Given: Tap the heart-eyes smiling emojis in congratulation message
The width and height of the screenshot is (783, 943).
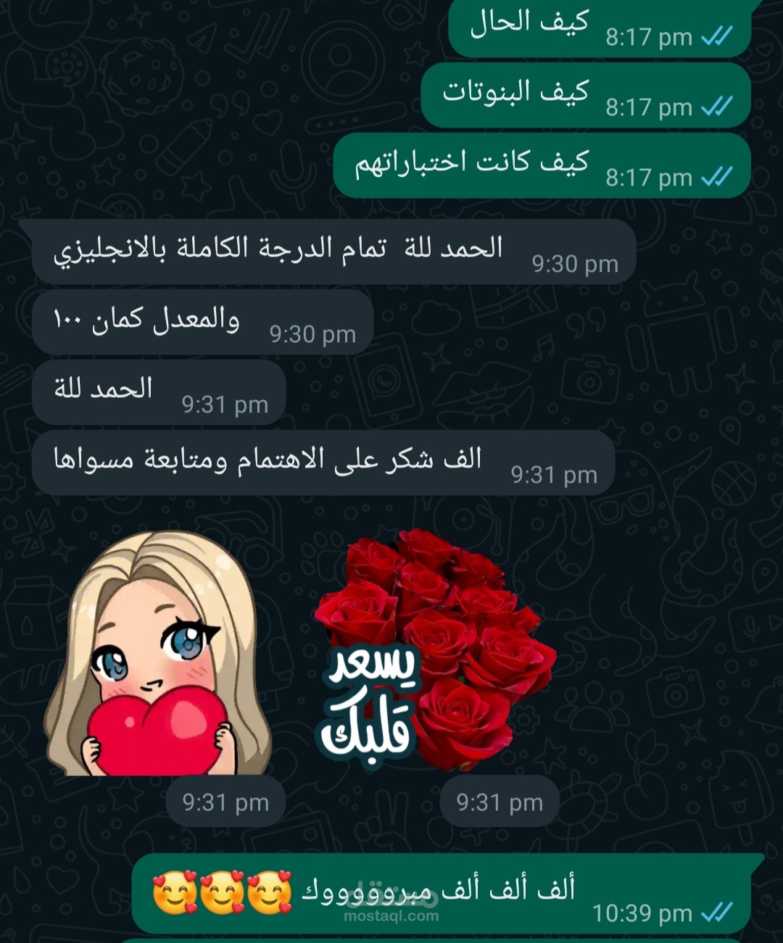Looking at the screenshot, I should coord(222,892).
